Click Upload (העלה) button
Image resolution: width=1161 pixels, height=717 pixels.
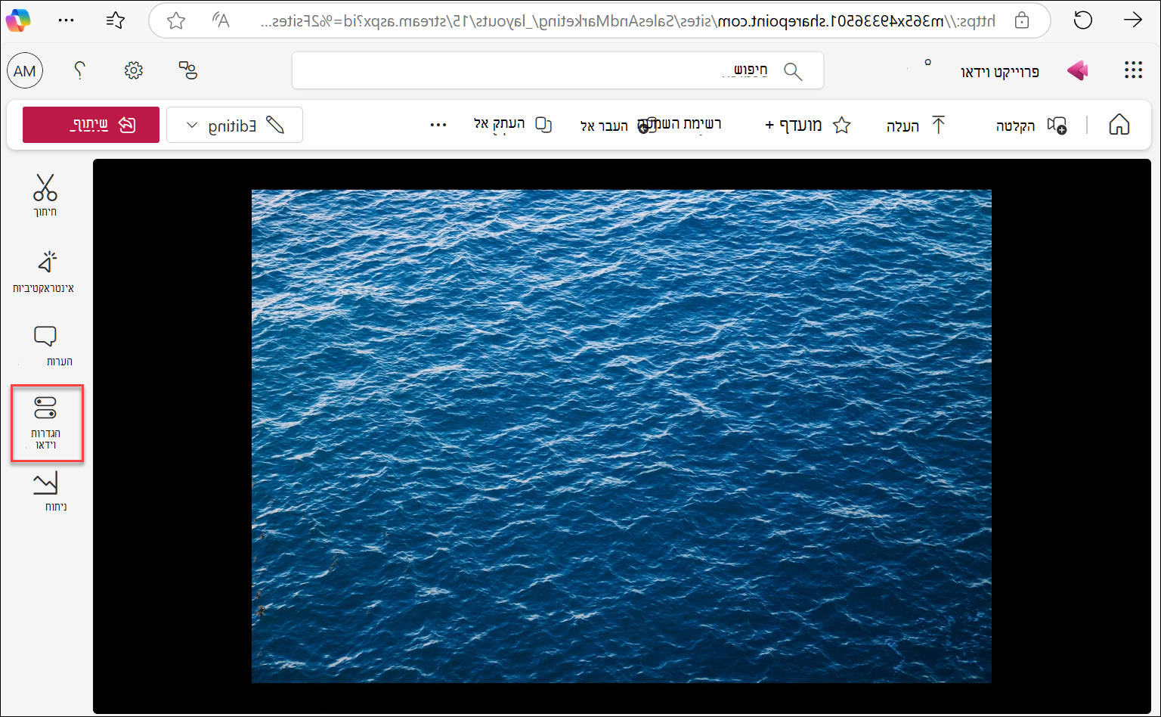[x=916, y=126]
